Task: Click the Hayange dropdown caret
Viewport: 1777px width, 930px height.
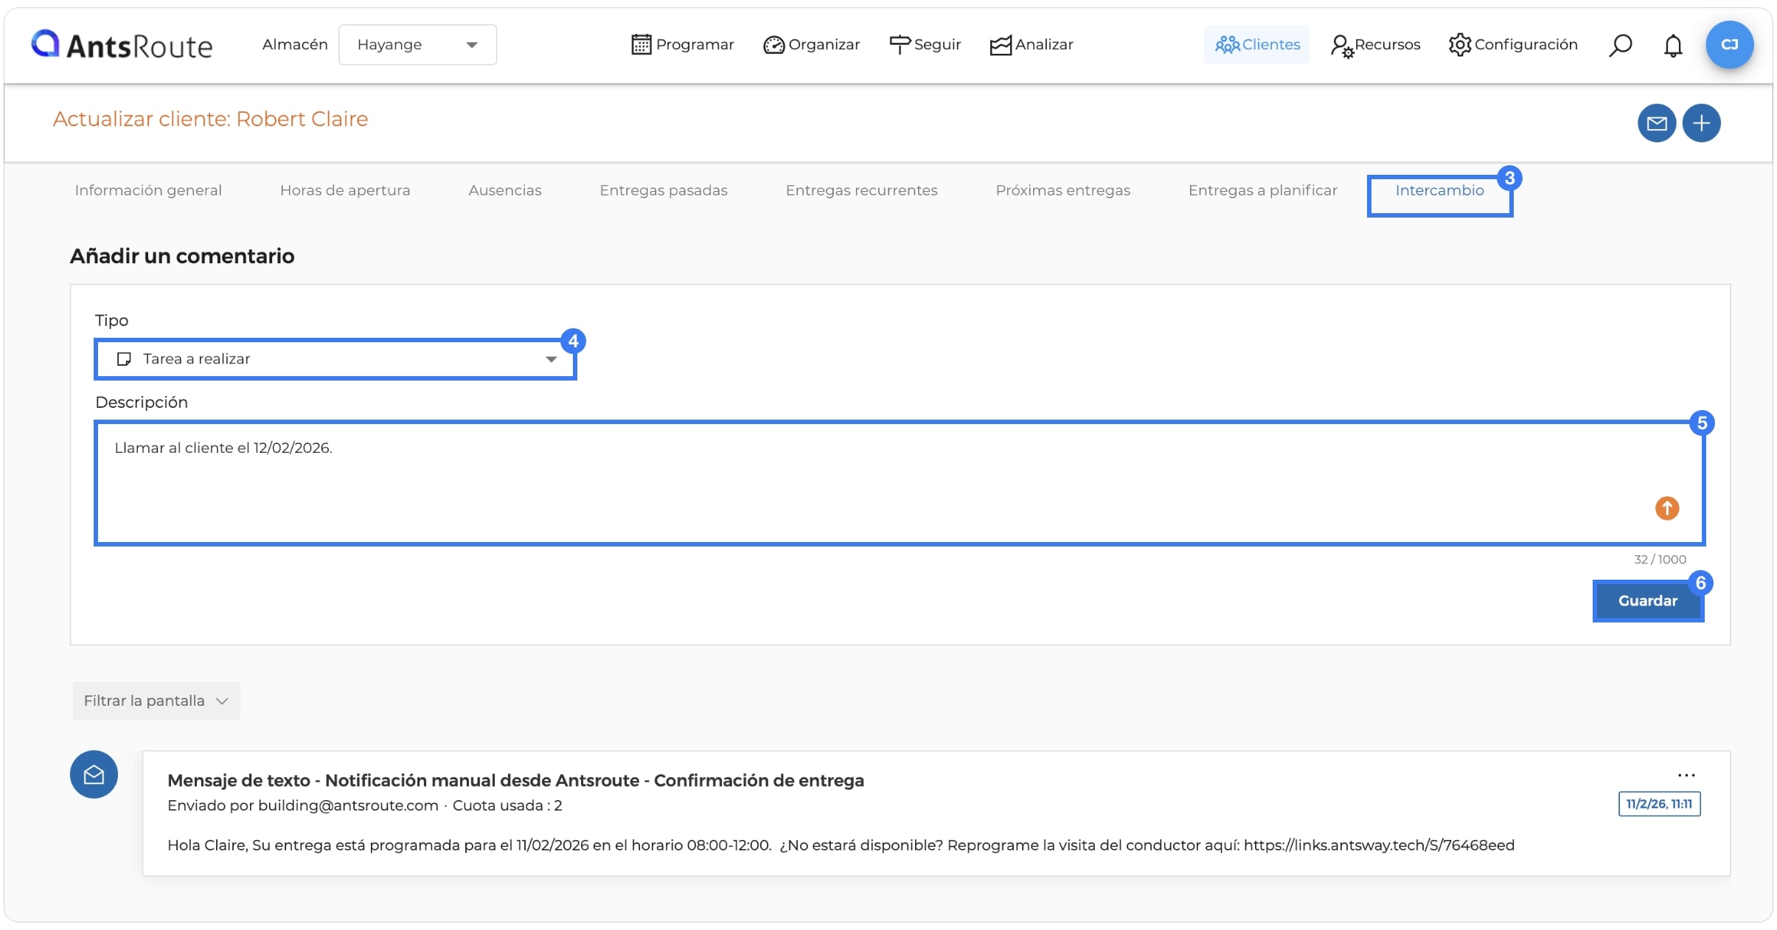Action: [472, 46]
